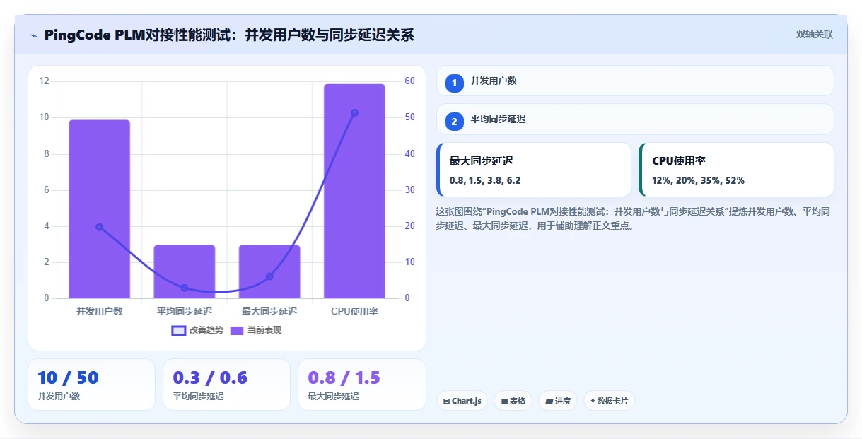Click the lightning icon beside the title
Screen dimensions: 862x439
click(x=33, y=35)
